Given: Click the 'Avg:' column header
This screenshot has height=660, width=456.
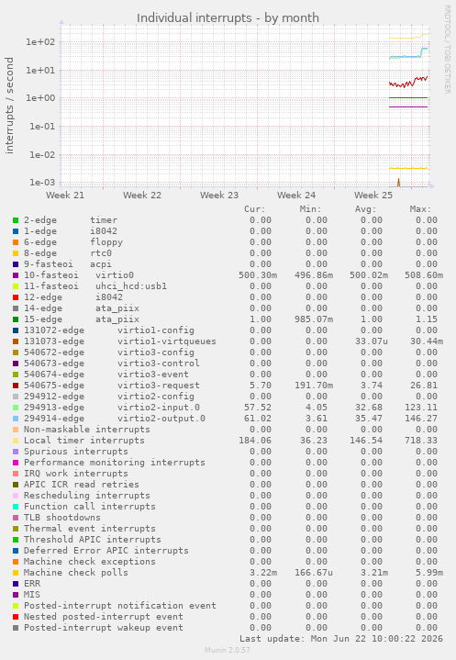Looking at the screenshot, I should pos(365,209).
